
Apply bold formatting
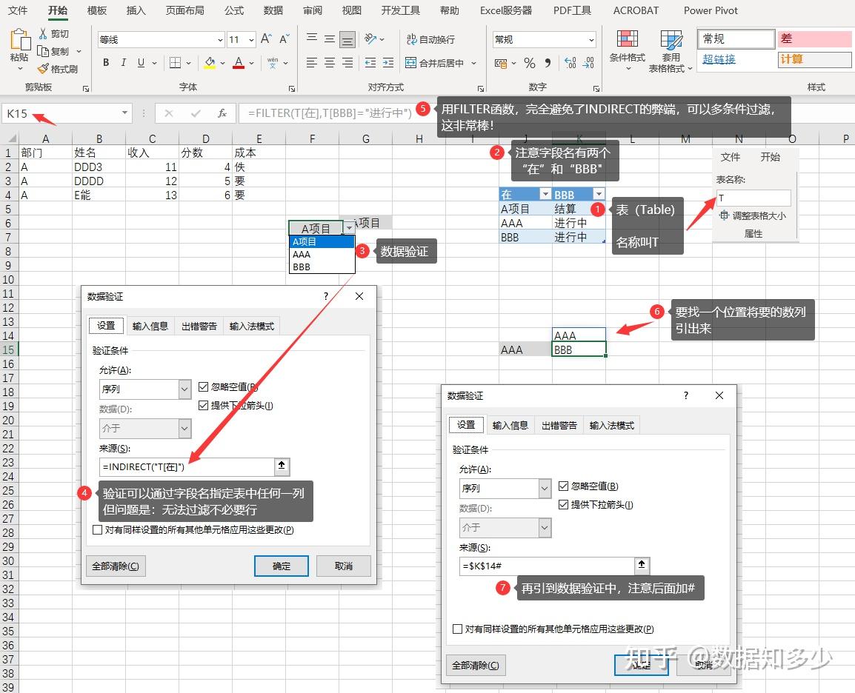tap(105, 64)
